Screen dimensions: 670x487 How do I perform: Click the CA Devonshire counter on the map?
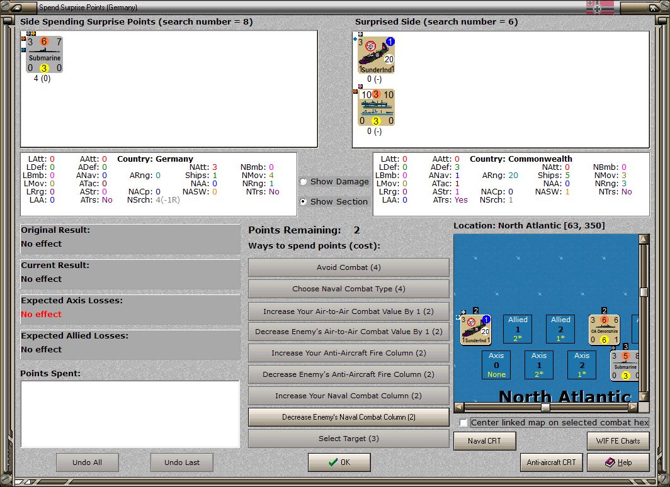(605, 330)
